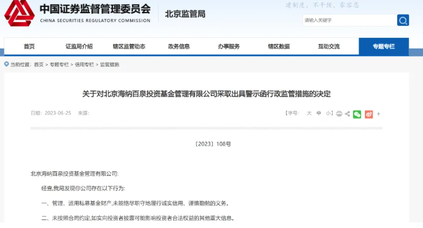Set font size to 大
The image size is (423, 228).
309,113
